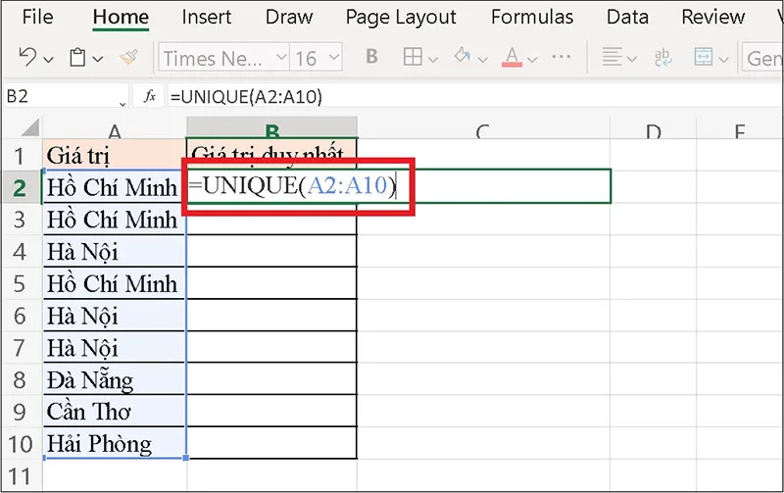
Task: Click the Fill Color paint bucket
Action: pos(463,56)
